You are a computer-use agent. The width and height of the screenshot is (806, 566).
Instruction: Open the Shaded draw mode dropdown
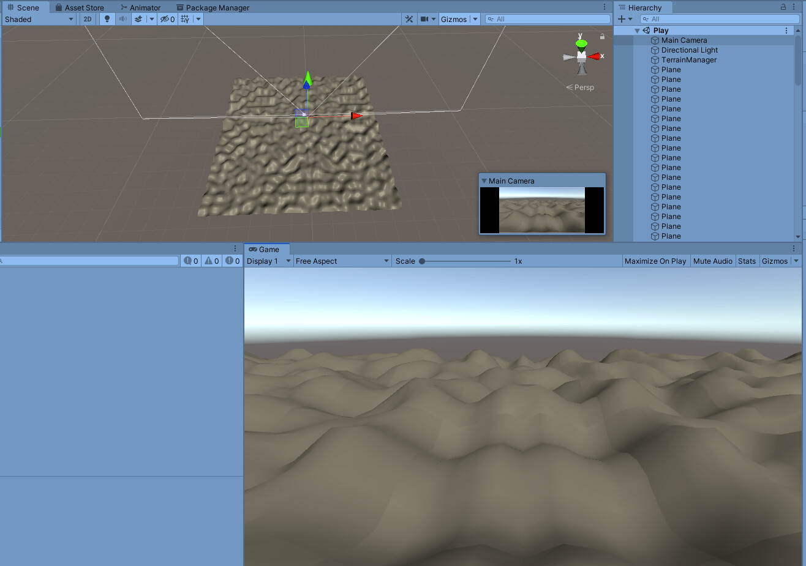click(x=39, y=19)
